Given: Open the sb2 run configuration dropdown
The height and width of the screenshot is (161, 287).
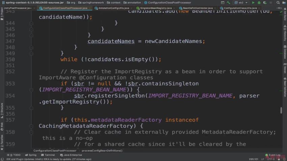Looking at the screenshot, I should tap(241, 2).
